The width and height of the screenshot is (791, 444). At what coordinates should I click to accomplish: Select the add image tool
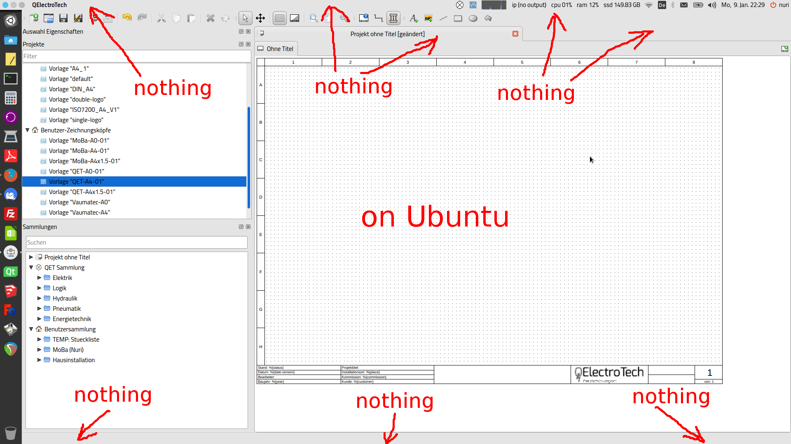coord(428,18)
